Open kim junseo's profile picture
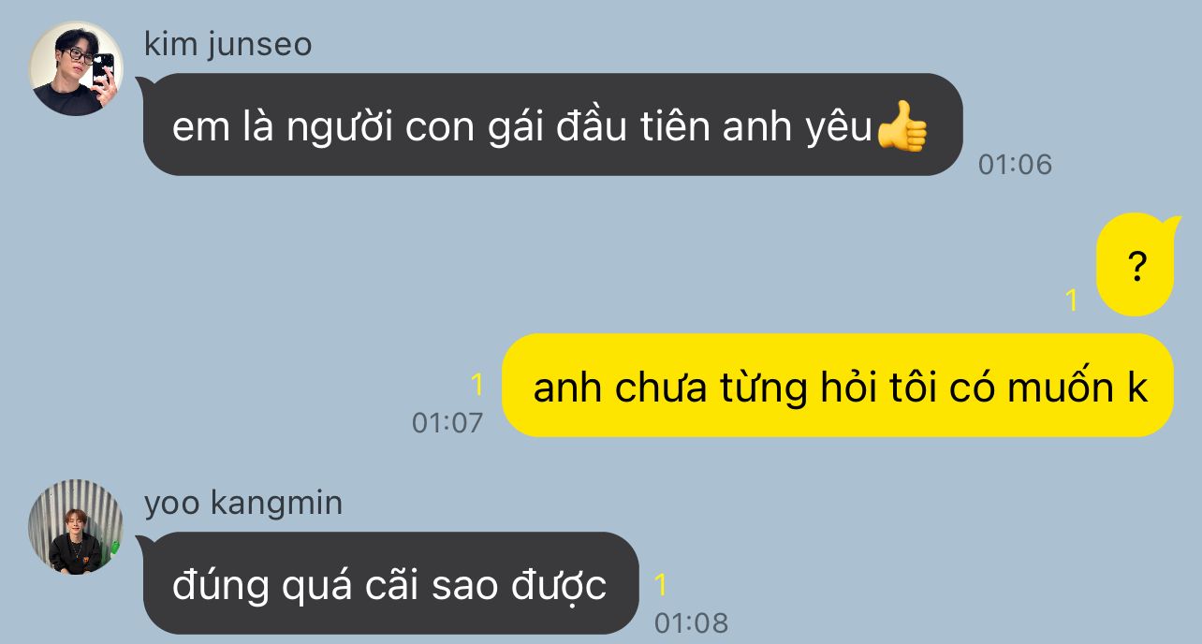 click(x=76, y=68)
